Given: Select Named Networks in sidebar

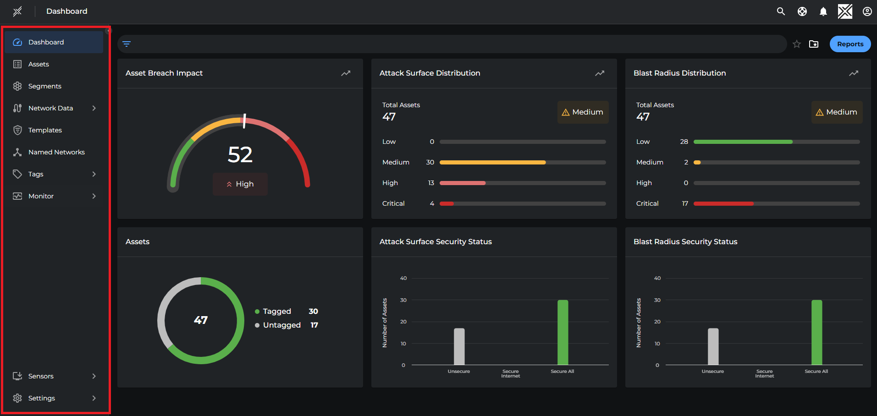Looking at the screenshot, I should (x=56, y=152).
